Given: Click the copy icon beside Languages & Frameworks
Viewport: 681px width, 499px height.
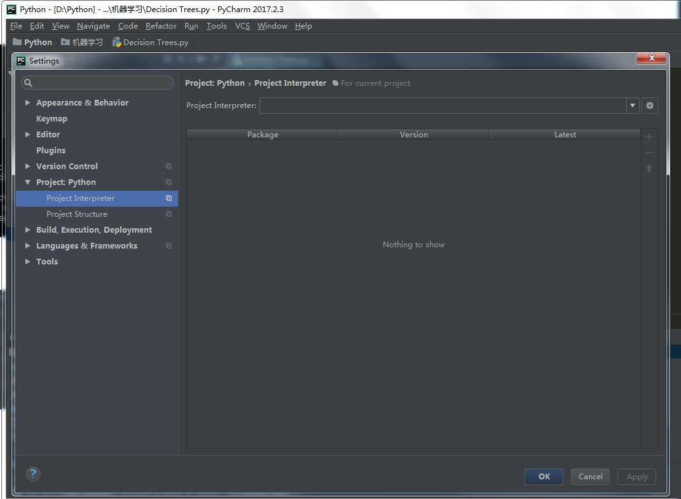Looking at the screenshot, I should coord(169,246).
